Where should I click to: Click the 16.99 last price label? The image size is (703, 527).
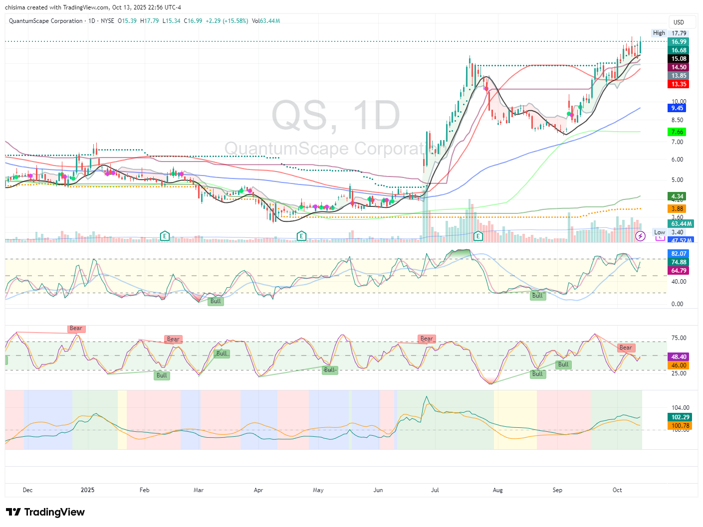tap(679, 42)
